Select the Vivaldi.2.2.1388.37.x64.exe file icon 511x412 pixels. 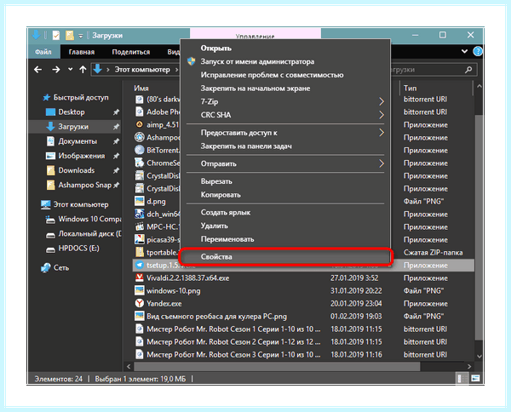point(140,278)
